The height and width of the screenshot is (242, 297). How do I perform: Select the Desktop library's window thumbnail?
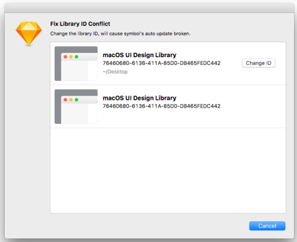click(76, 64)
